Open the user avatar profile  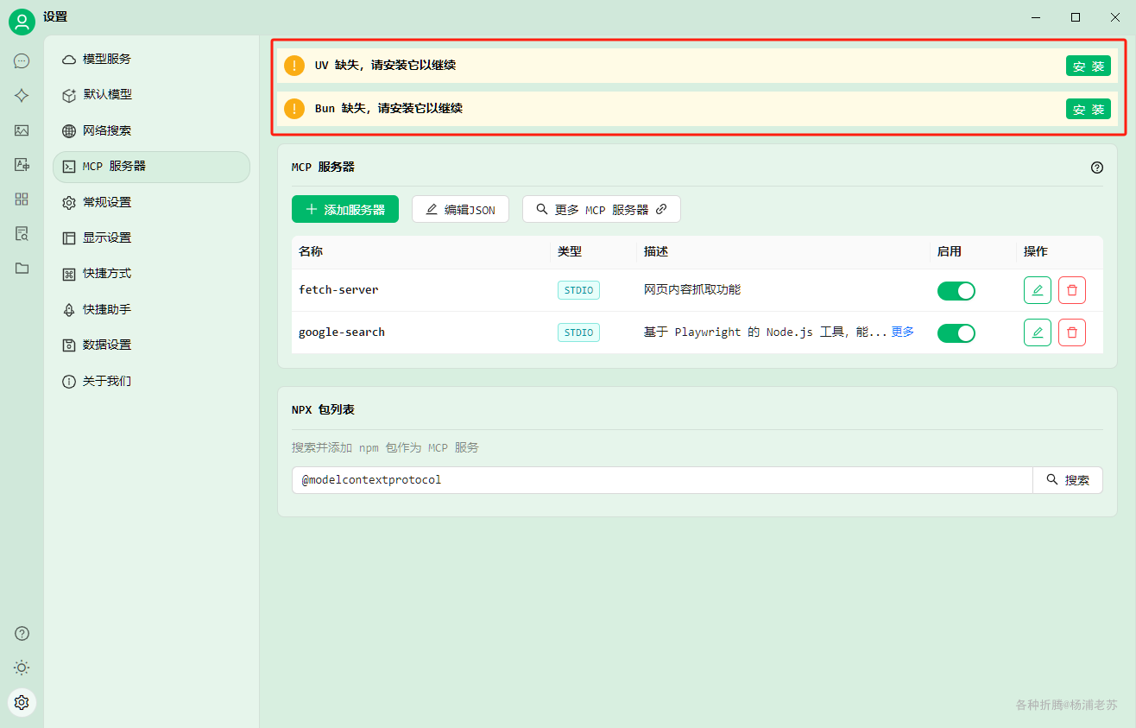click(x=22, y=22)
